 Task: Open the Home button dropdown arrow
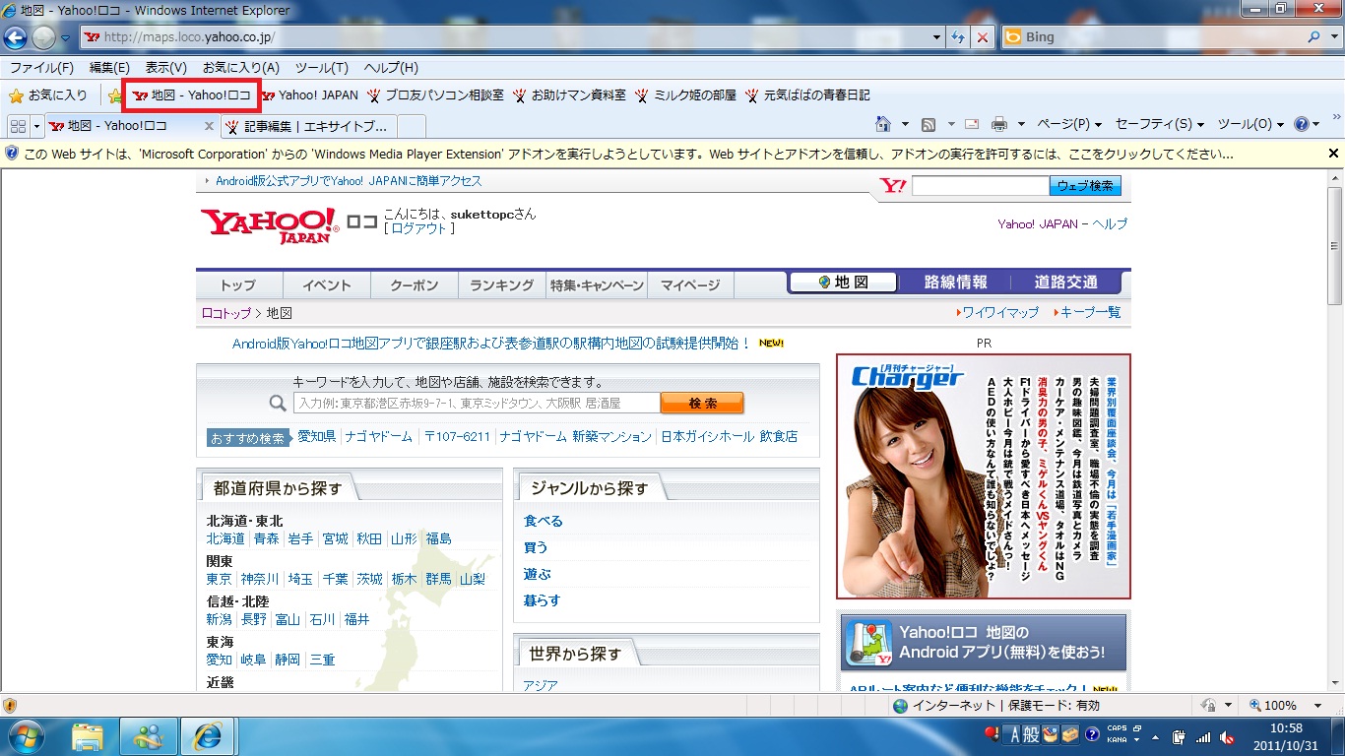[905, 124]
